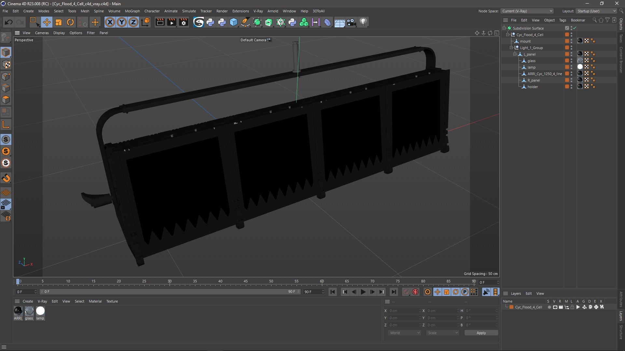Open Node Space dropdown
625x351 pixels.
tap(527, 11)
